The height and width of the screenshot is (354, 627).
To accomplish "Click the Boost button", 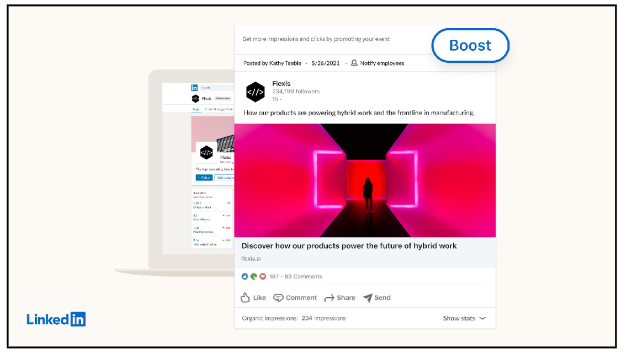I will (470, 45).
